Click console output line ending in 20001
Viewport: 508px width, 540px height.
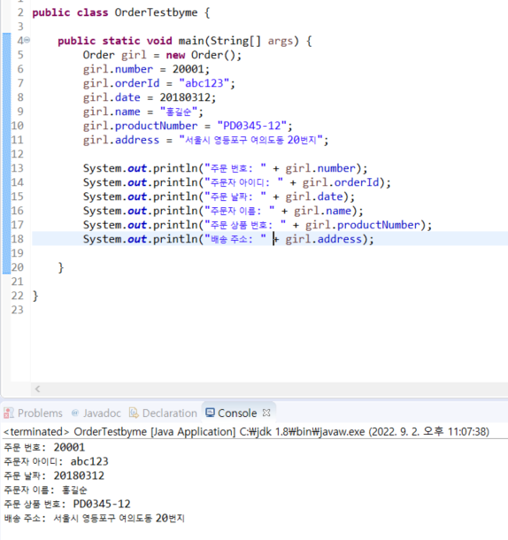click(x=44, y=447)
